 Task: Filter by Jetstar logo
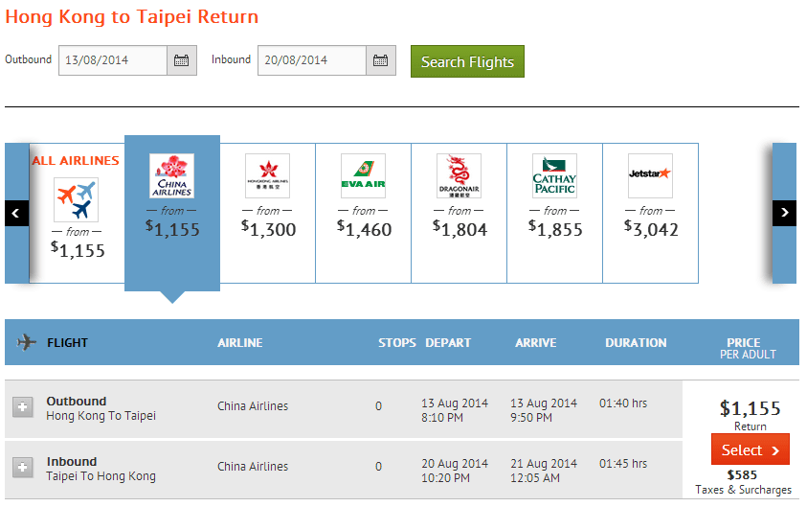click(651, 176)
